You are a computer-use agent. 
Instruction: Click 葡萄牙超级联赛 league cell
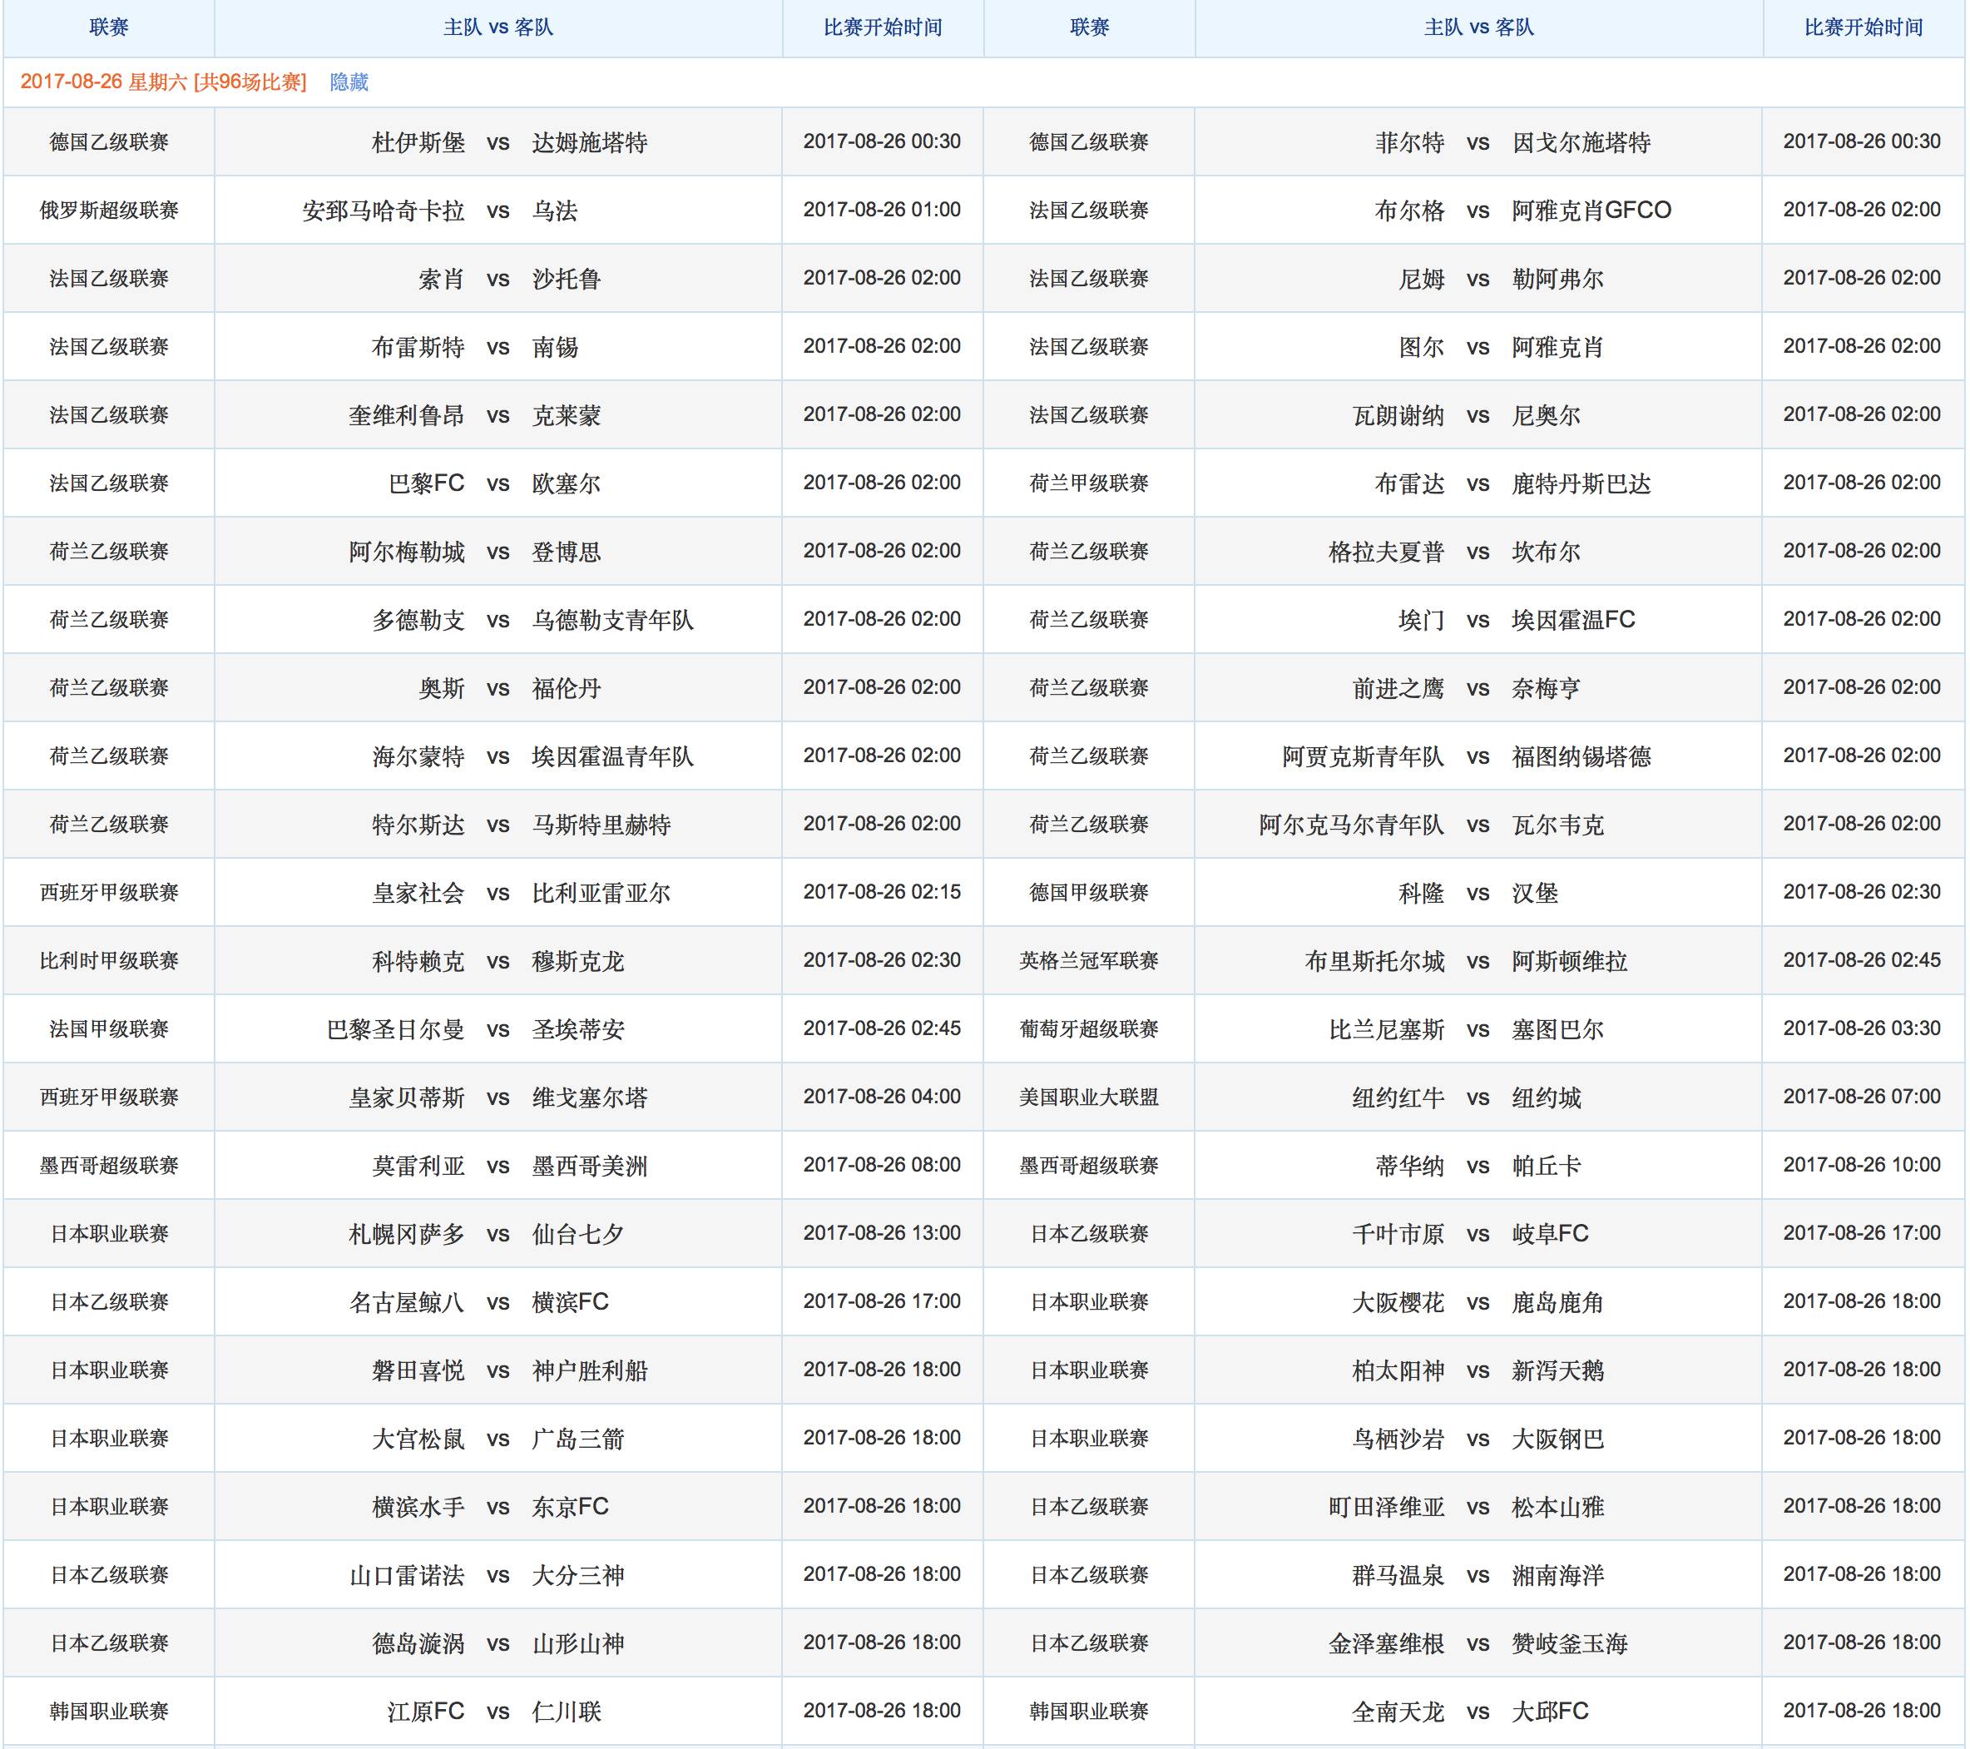[x=1089, y=1028]
